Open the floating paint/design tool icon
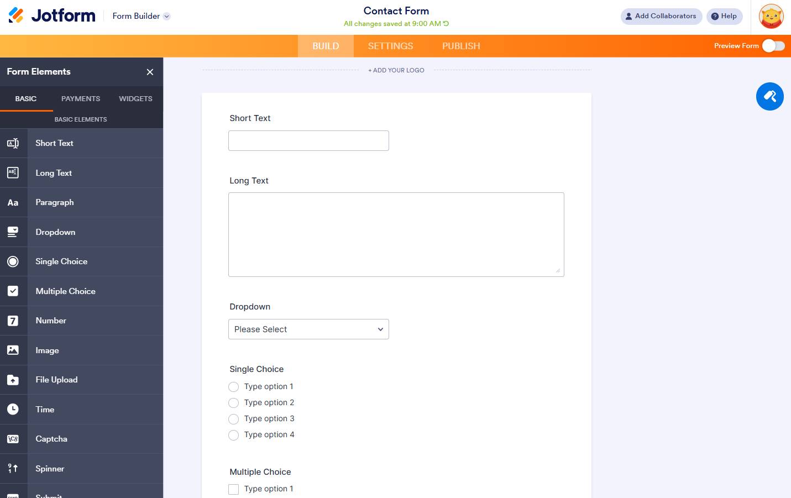This screenshot has width=791, height=498. point(769,96)
